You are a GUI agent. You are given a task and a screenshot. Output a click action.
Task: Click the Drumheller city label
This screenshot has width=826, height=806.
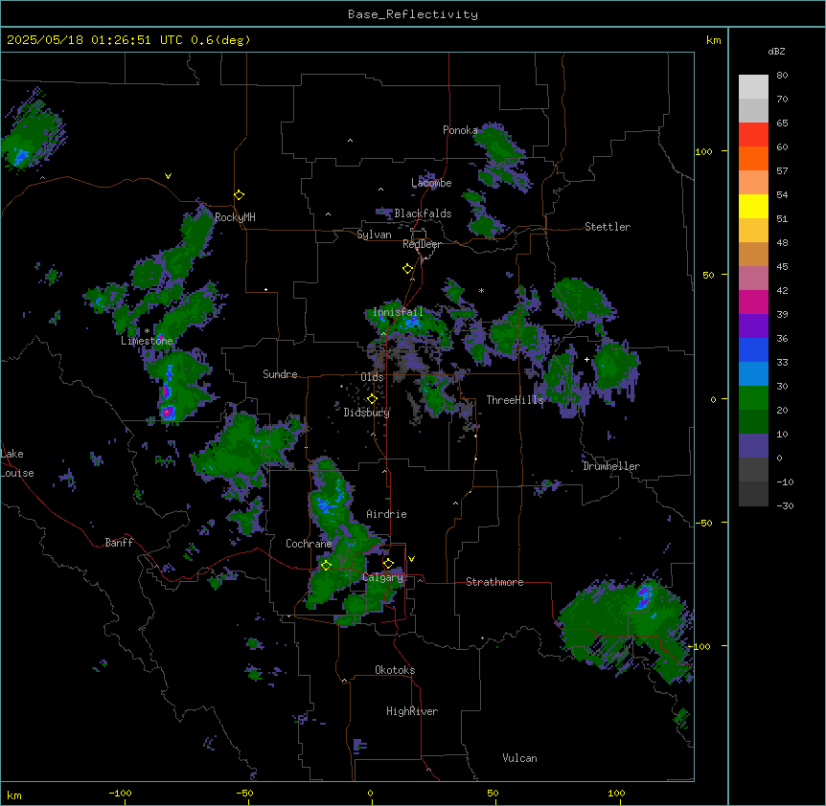(611, 466)
